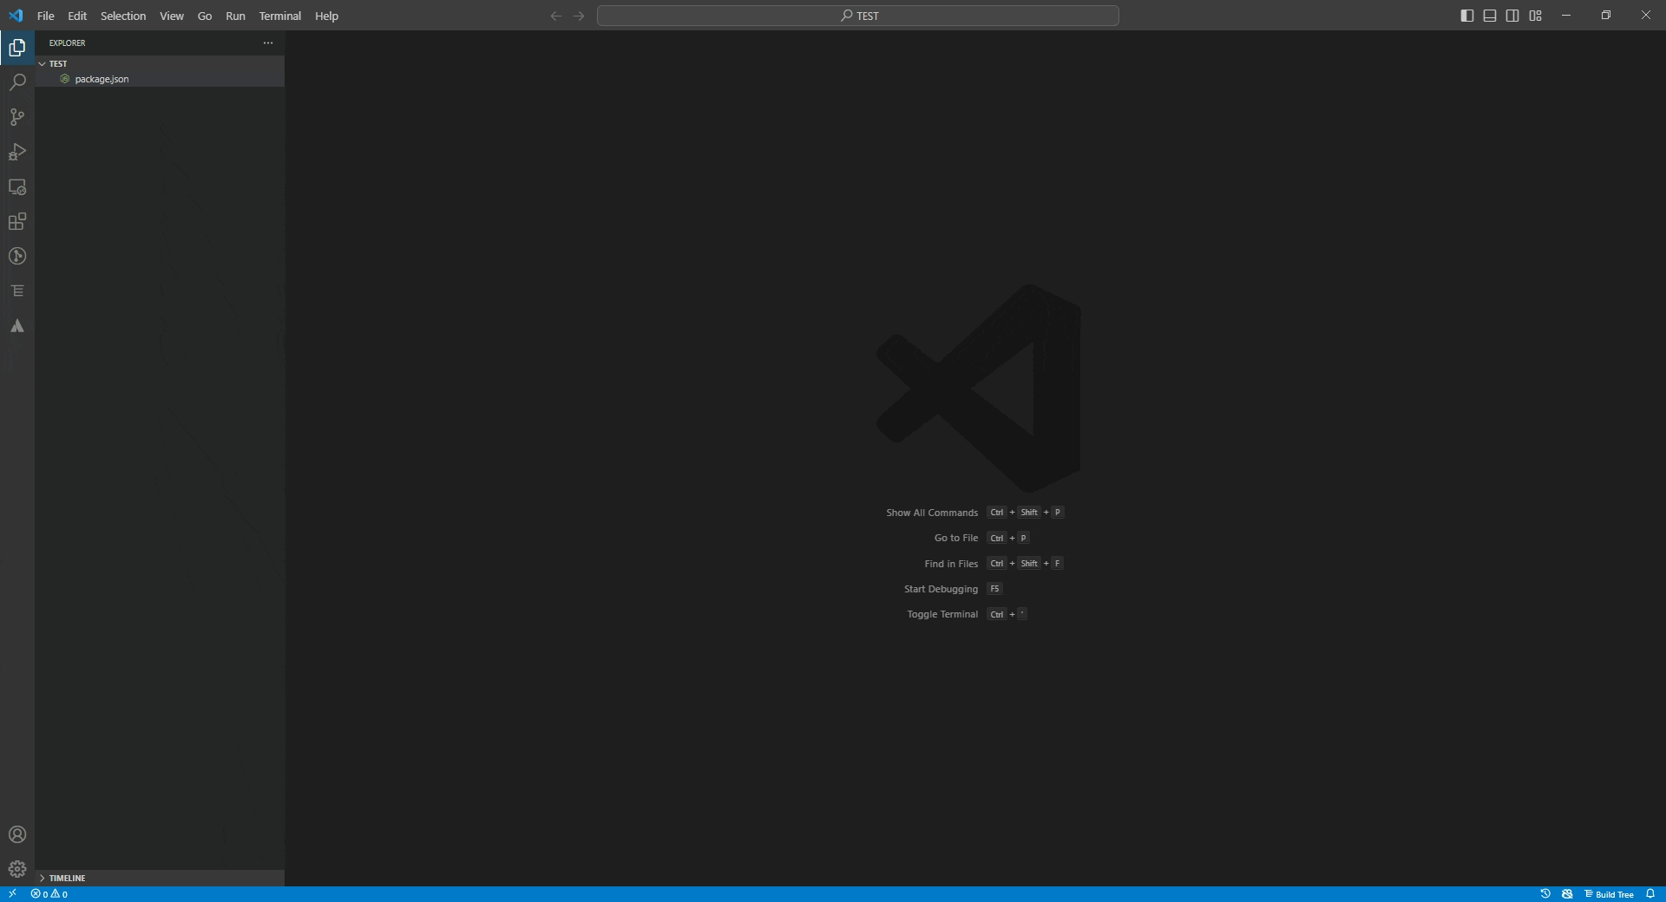Open the Search view in the activity bar
1666x902 pixels.
(17, 82)
